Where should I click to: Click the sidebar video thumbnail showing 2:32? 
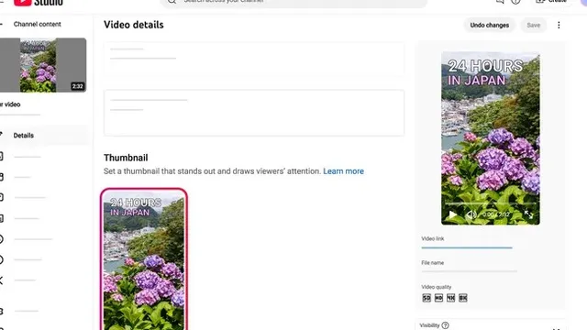point(43,65)
